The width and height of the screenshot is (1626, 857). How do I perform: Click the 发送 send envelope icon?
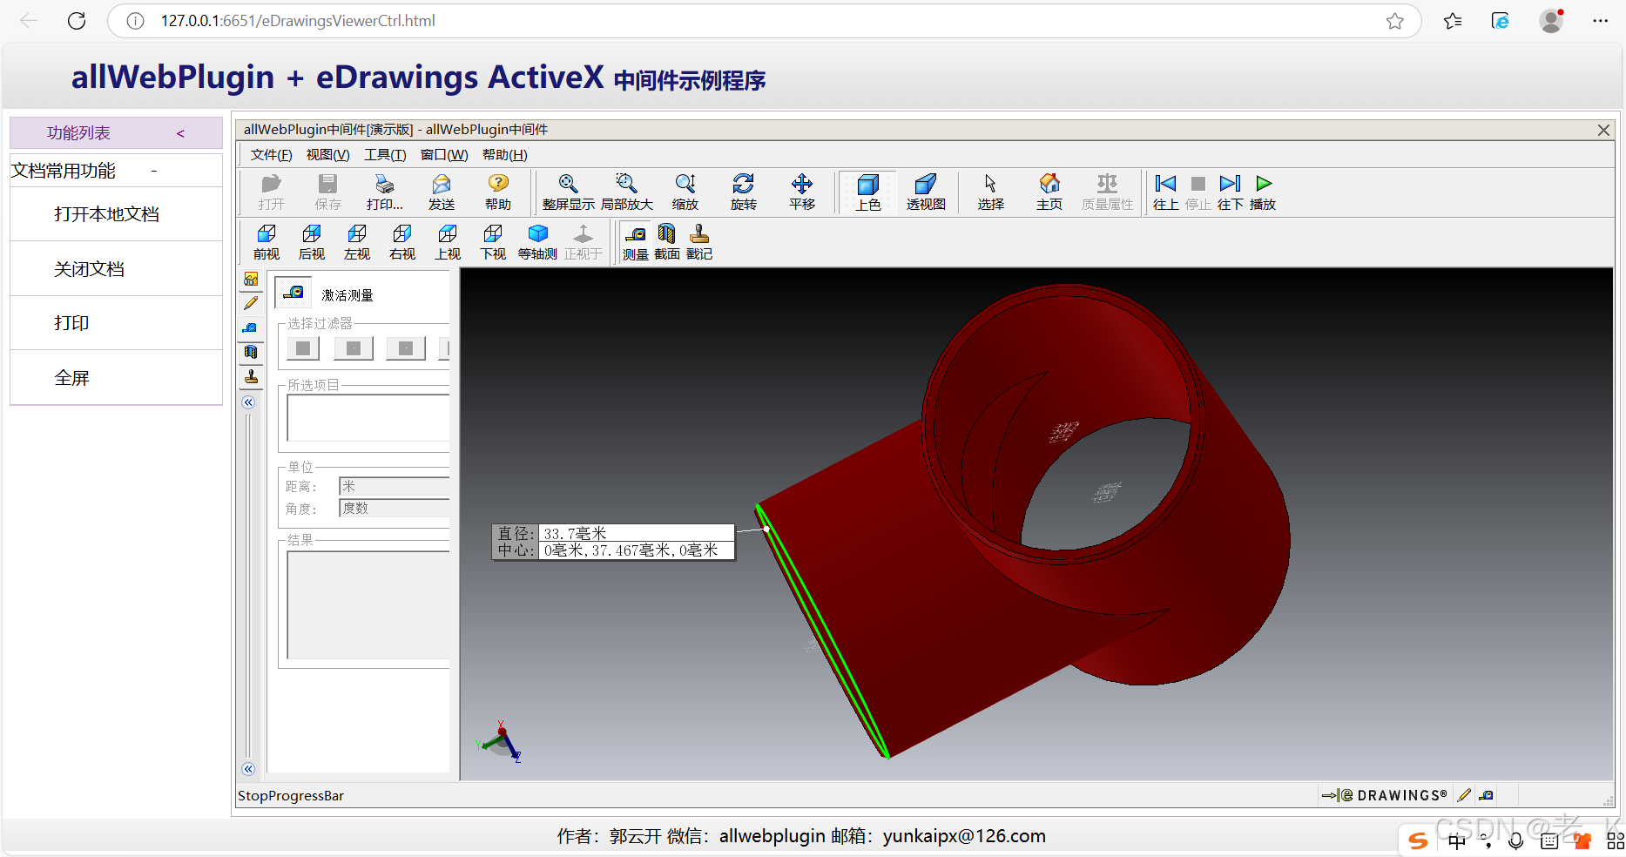(442, 192)
